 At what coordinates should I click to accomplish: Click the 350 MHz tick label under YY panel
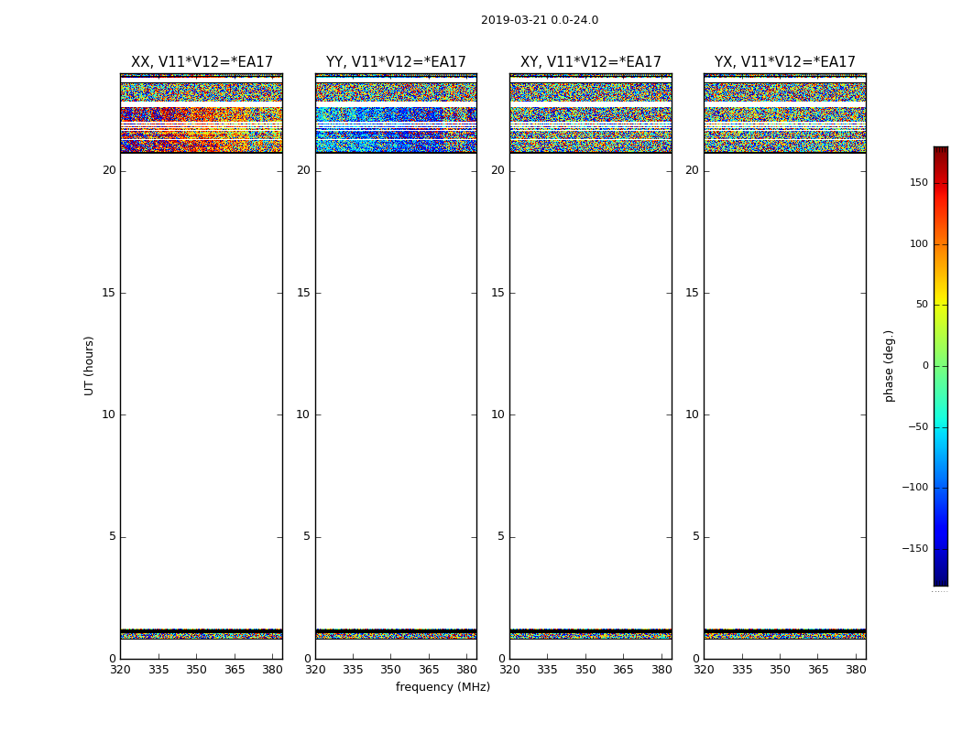[391, 670]
